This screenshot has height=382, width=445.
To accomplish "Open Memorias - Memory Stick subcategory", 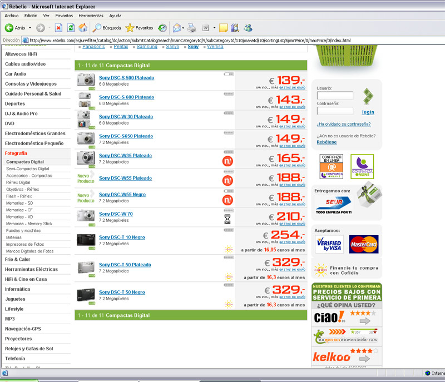I will point(29,224).
